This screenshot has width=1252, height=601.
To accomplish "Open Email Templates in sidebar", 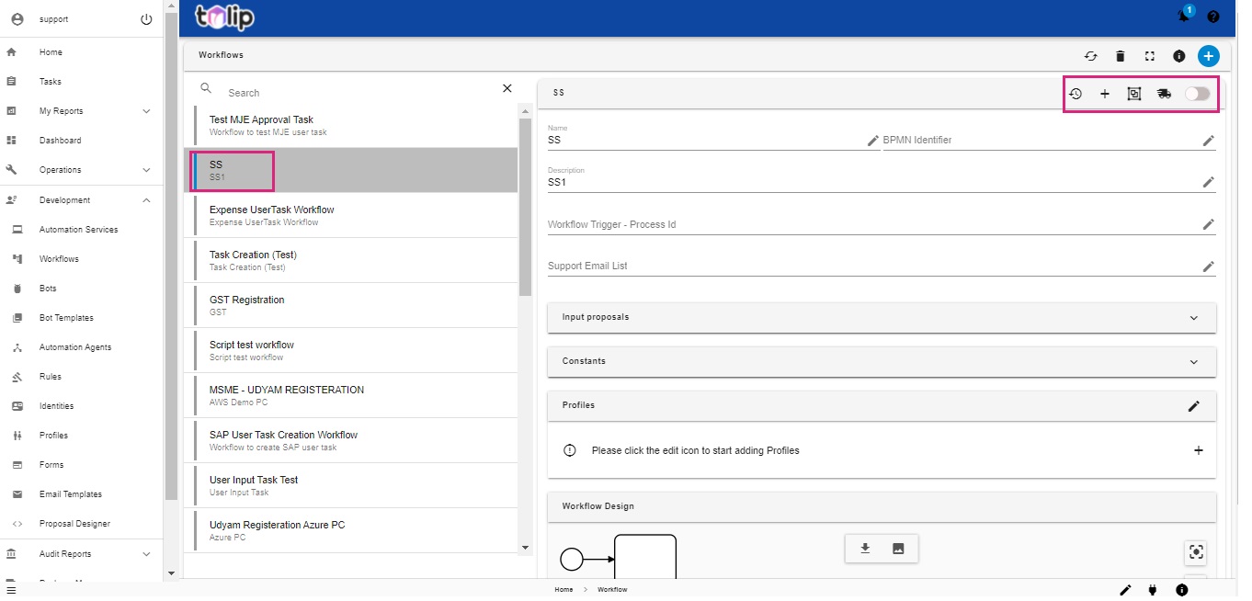I will (x=81, y=494).
